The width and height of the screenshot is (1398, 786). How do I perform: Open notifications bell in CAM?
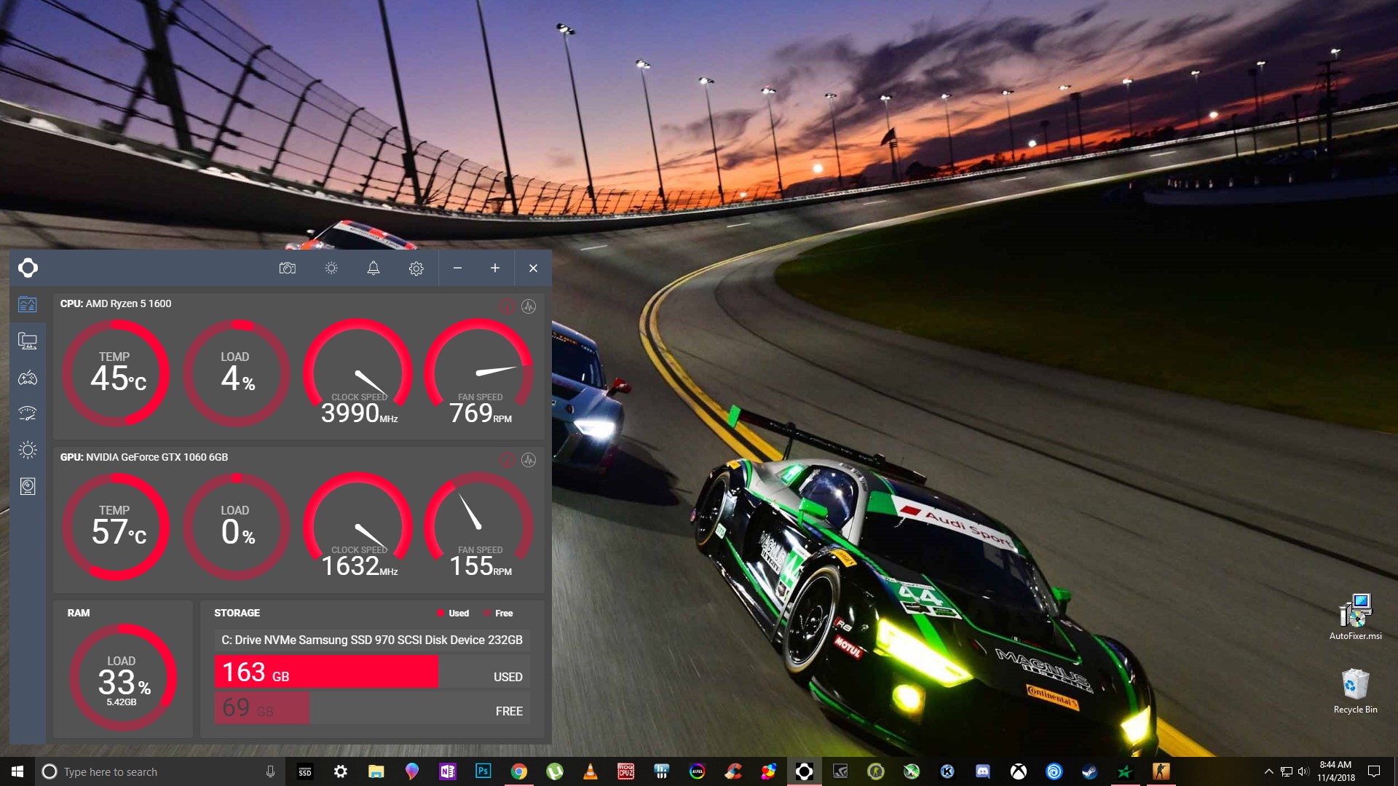[374, 269]
